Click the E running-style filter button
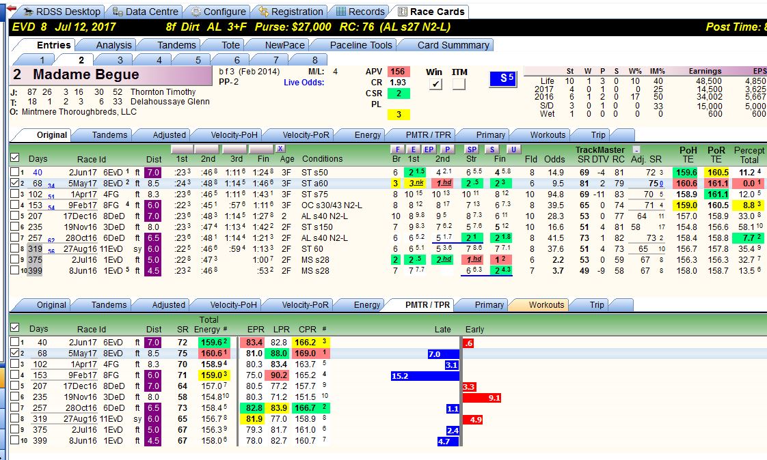The width and height of the screenshot is (767, 460). click(x=414, y=149)
